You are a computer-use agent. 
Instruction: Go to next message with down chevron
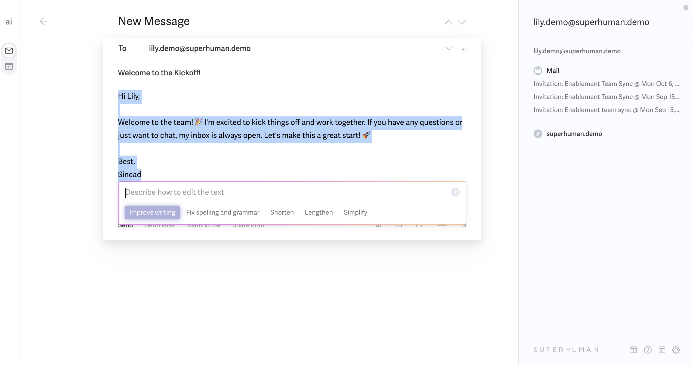tap(462, 22)
